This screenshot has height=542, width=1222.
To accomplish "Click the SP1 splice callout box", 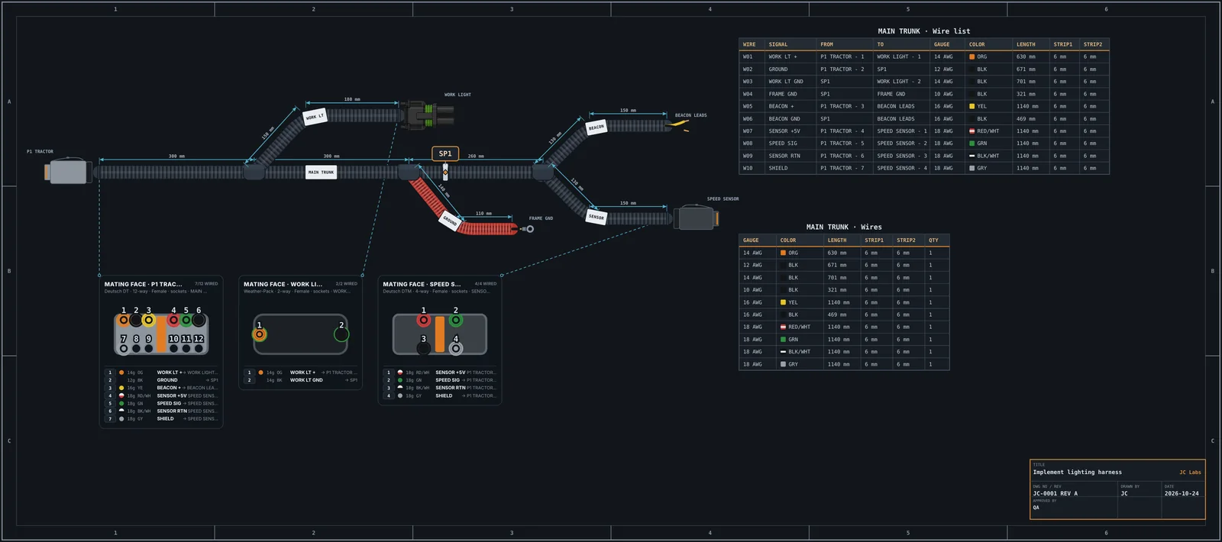I will point(445,153).
